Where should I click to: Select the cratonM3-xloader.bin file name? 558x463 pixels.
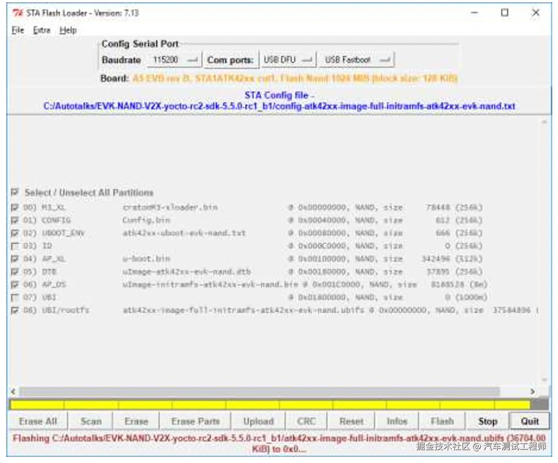[x=170, y=208]
